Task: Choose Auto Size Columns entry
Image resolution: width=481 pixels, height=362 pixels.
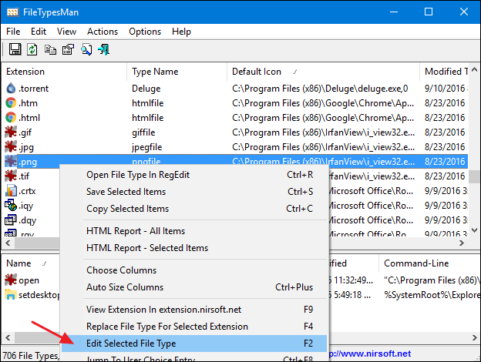Action: tap(124, 287)
